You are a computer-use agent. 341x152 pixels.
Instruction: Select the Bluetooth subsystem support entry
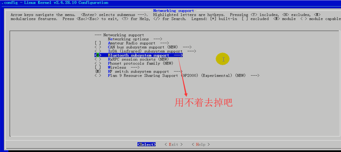click(x=138, y=55)
